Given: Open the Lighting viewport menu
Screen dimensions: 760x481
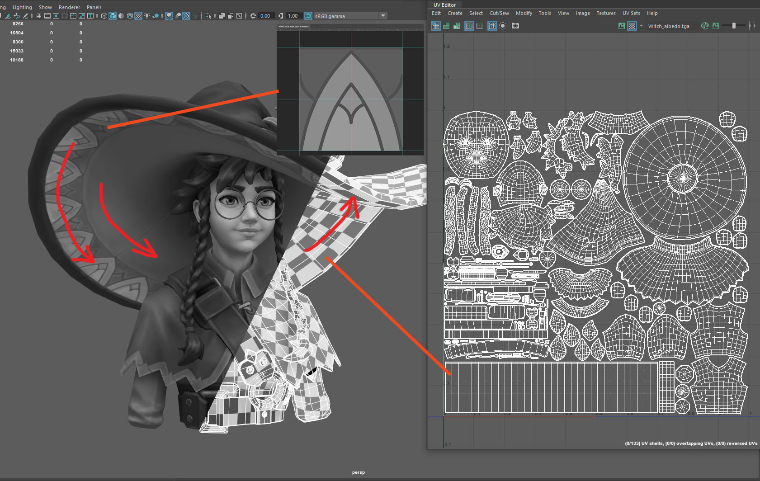Looking at the screenshot, I should (22, 7).
